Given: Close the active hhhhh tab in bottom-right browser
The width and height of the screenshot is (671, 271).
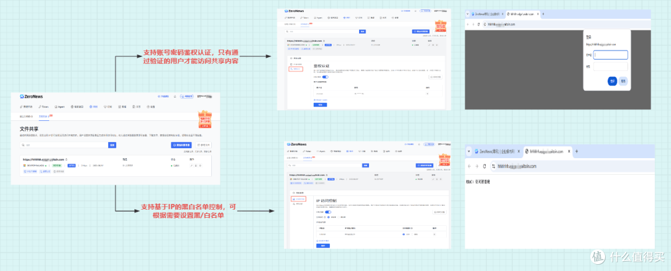Looking at the screenshot, I should click(x=568, y=151).
